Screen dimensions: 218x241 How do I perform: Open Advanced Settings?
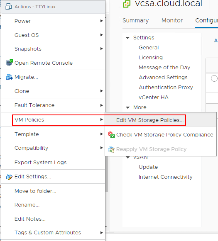click(x=163, y=78)
